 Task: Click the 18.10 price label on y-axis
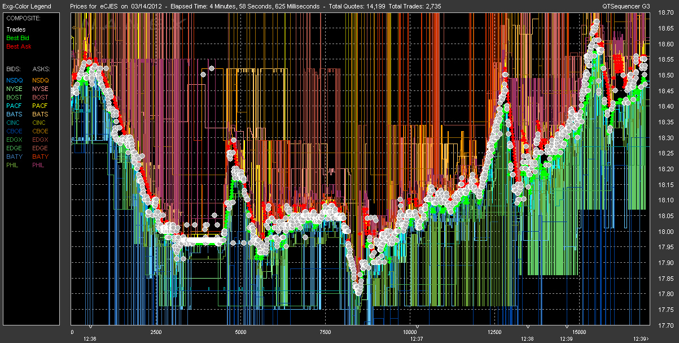point(665,201)
